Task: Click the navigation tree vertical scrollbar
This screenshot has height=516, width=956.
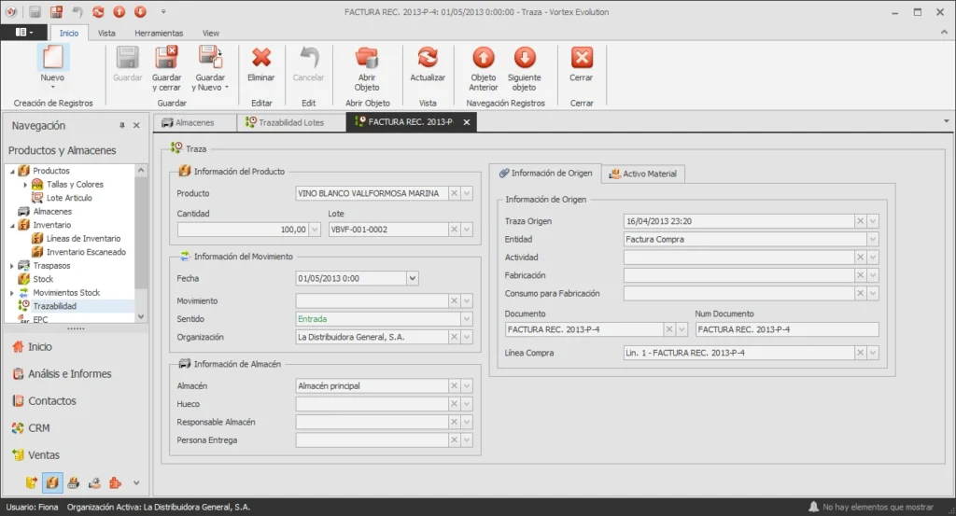Action: pyautogui.click(x=141, y=244)
